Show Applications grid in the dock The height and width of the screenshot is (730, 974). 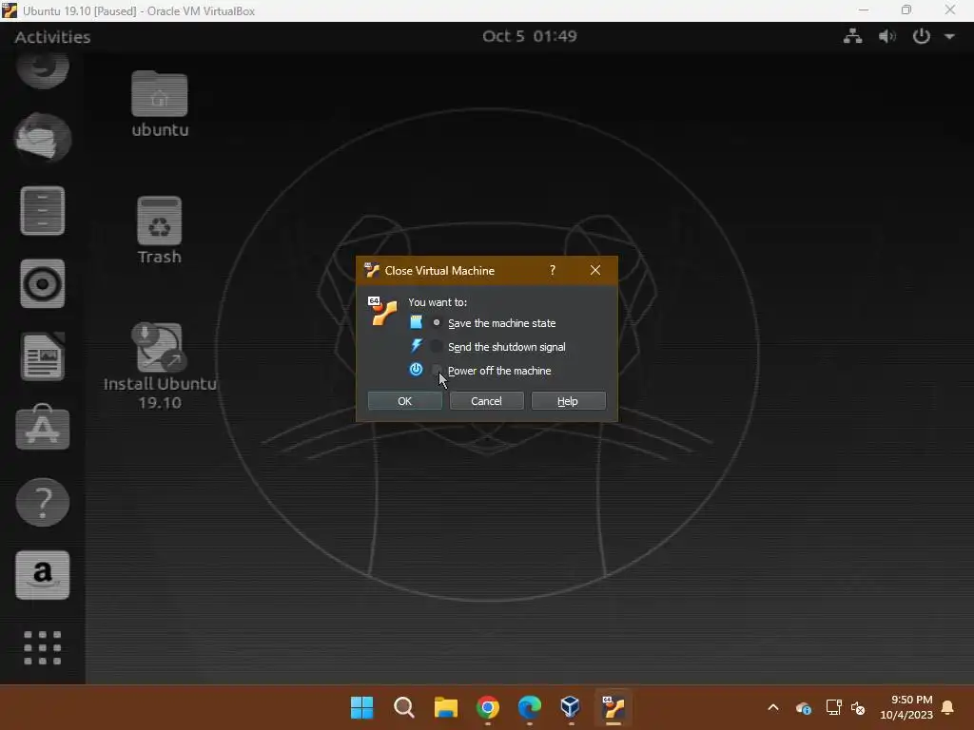pos(42,647)
